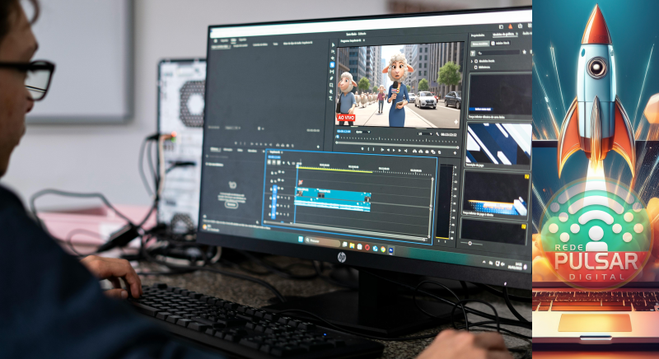Select the Project panel tab
This screenshot has width=659, height=359.
[x=215, y=150]
